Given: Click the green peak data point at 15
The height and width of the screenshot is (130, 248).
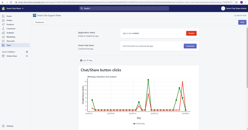Looking at the screenshot, I should point(148,80).
